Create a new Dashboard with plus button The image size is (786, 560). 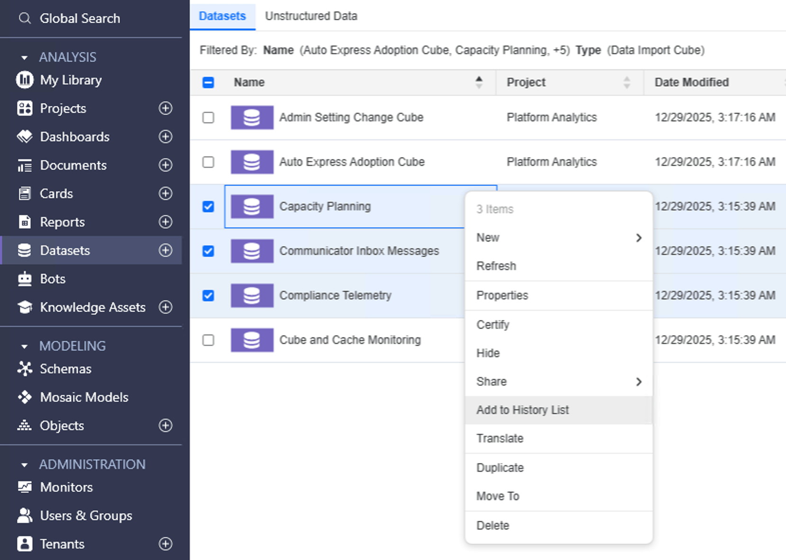click(x=165, y=136)
